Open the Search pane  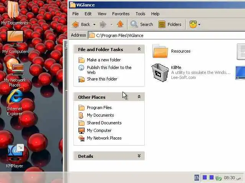point(142,24)
